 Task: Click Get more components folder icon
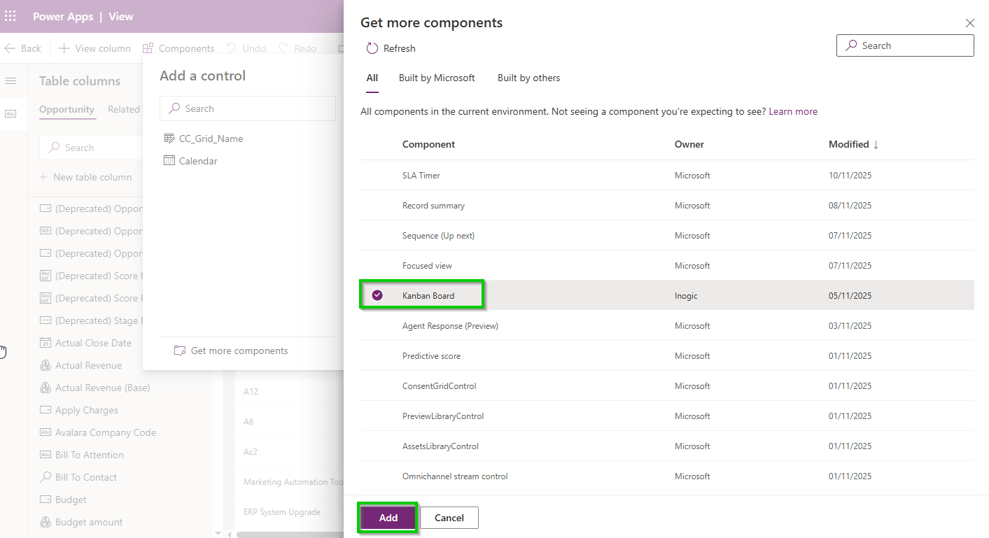click(180, 351)
